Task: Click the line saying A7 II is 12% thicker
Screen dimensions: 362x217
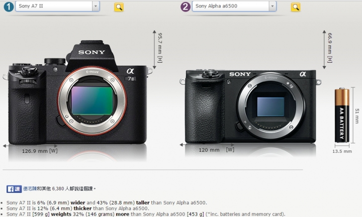Action: coord(77,208)
